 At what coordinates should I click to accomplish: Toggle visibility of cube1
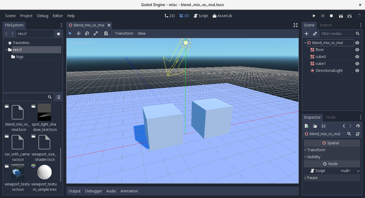coord(357,64)
